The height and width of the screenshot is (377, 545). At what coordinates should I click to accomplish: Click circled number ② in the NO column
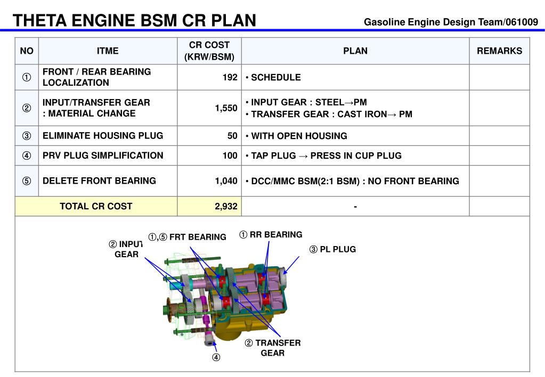(x=27, y=108)
